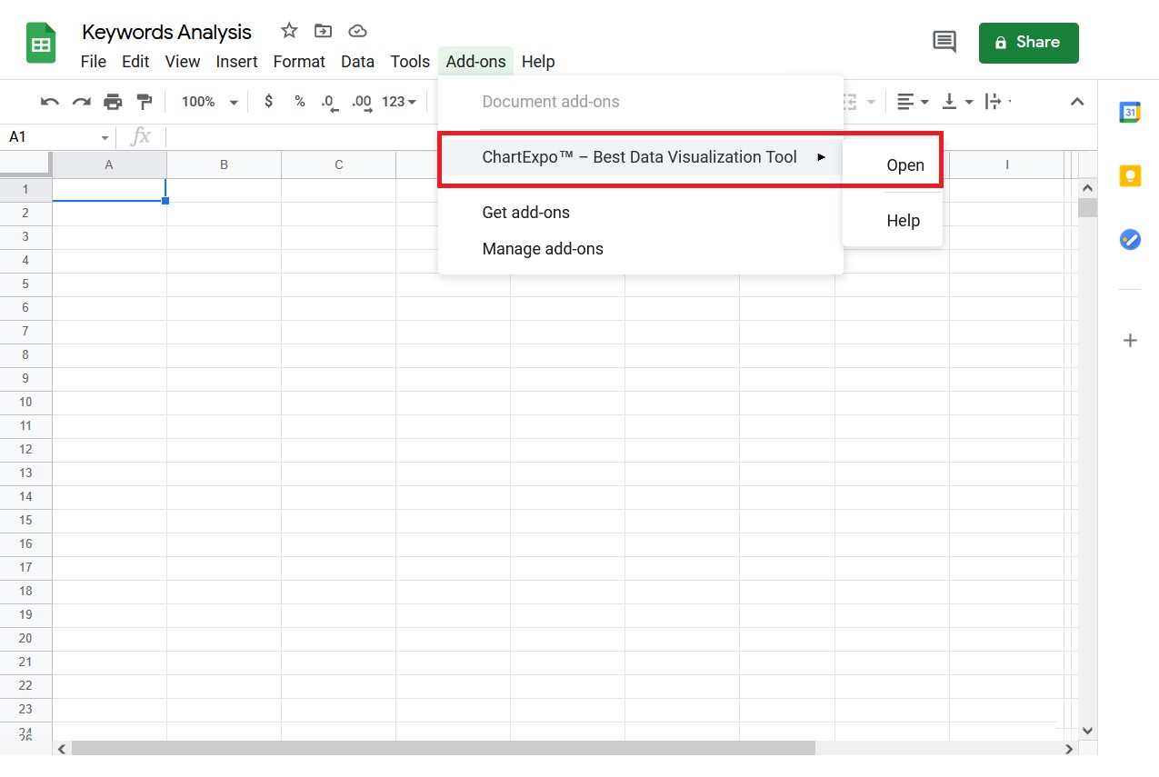
Task: Open the zoom 100% dropdown
Action: [x=210, y=102]
